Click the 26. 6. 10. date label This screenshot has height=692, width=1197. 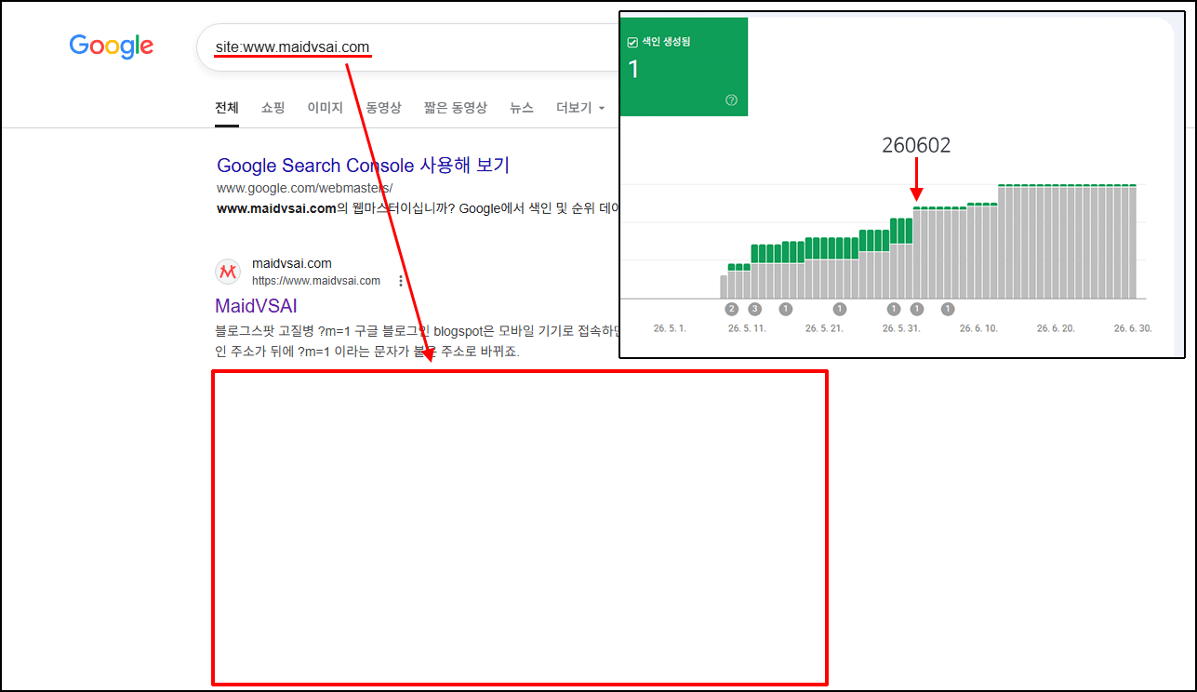click(978, 329)
